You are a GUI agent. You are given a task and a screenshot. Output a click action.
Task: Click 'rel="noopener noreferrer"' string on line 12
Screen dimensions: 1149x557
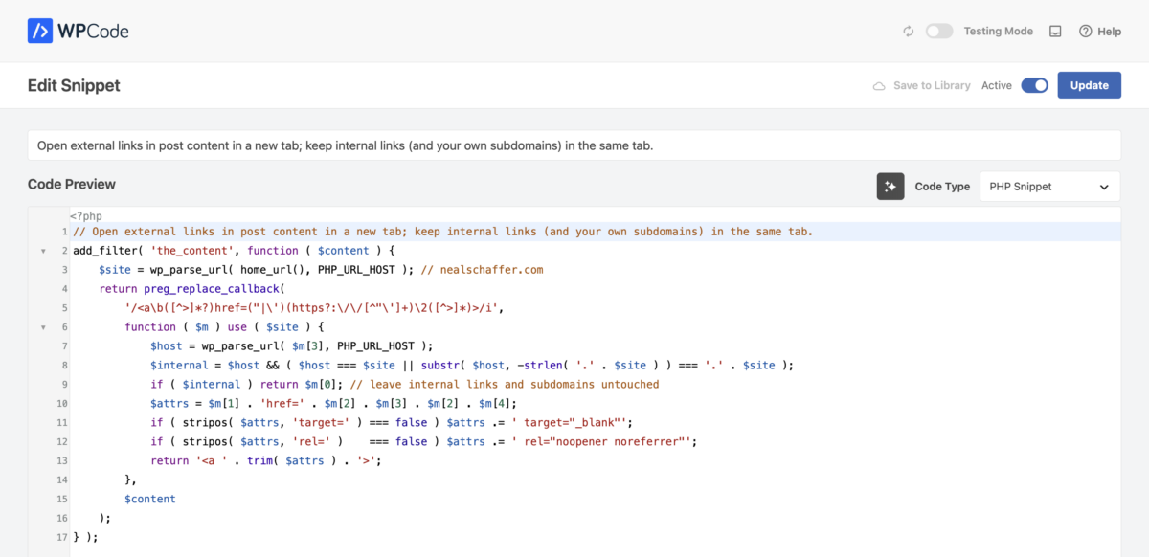(600, 441)
